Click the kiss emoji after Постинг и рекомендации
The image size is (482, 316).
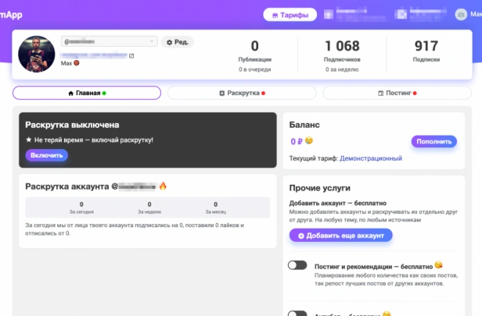(439, 265)
